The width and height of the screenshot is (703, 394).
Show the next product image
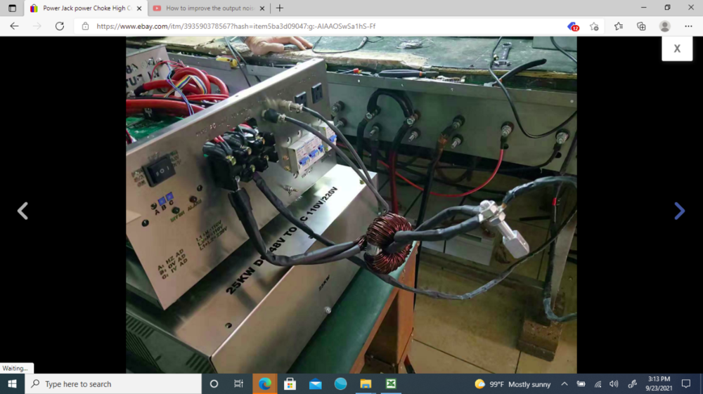(x=680, y=211)
